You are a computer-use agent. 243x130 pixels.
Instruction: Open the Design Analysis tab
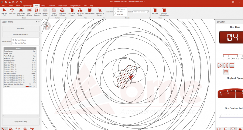point(75,5)
